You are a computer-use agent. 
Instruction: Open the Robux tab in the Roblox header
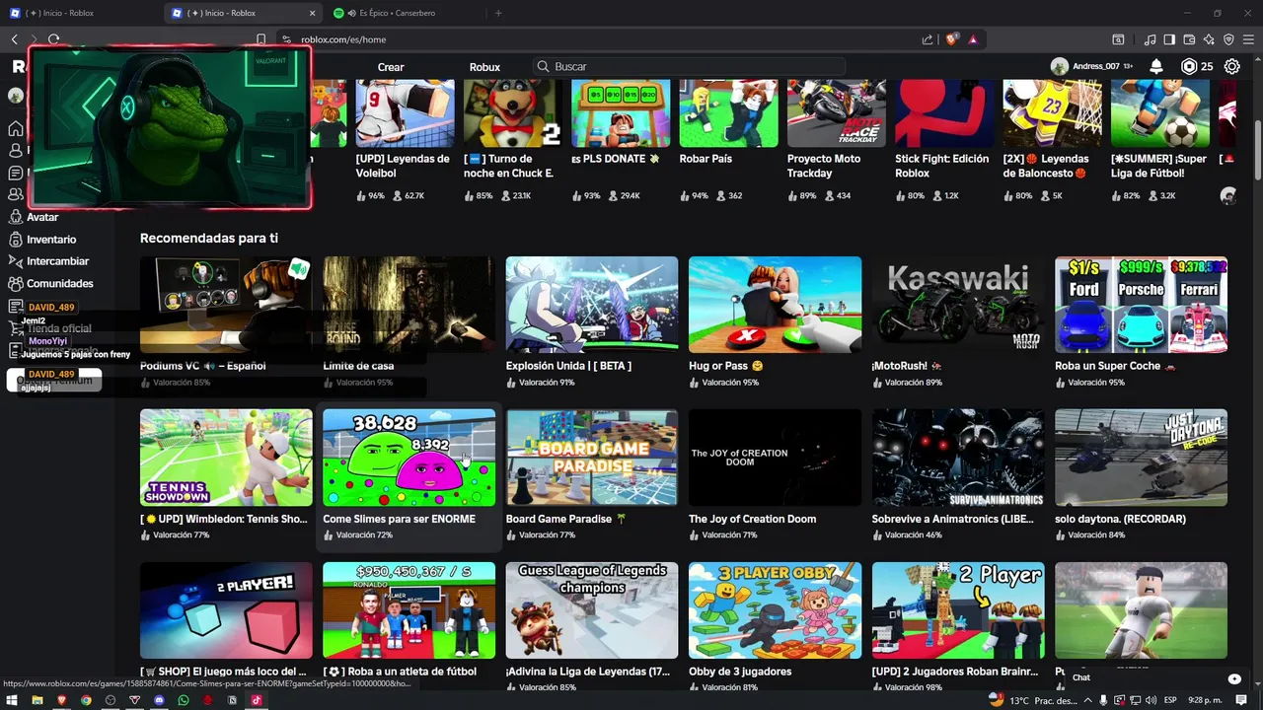484,67
